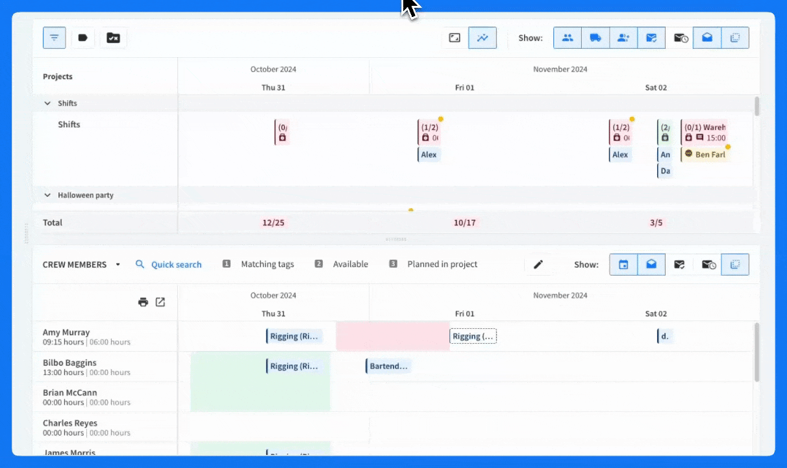The height and width of the screenshot is (468, 787).
Task: Click the mail-check icon in crew Show
Action: [x=679, y=265]
